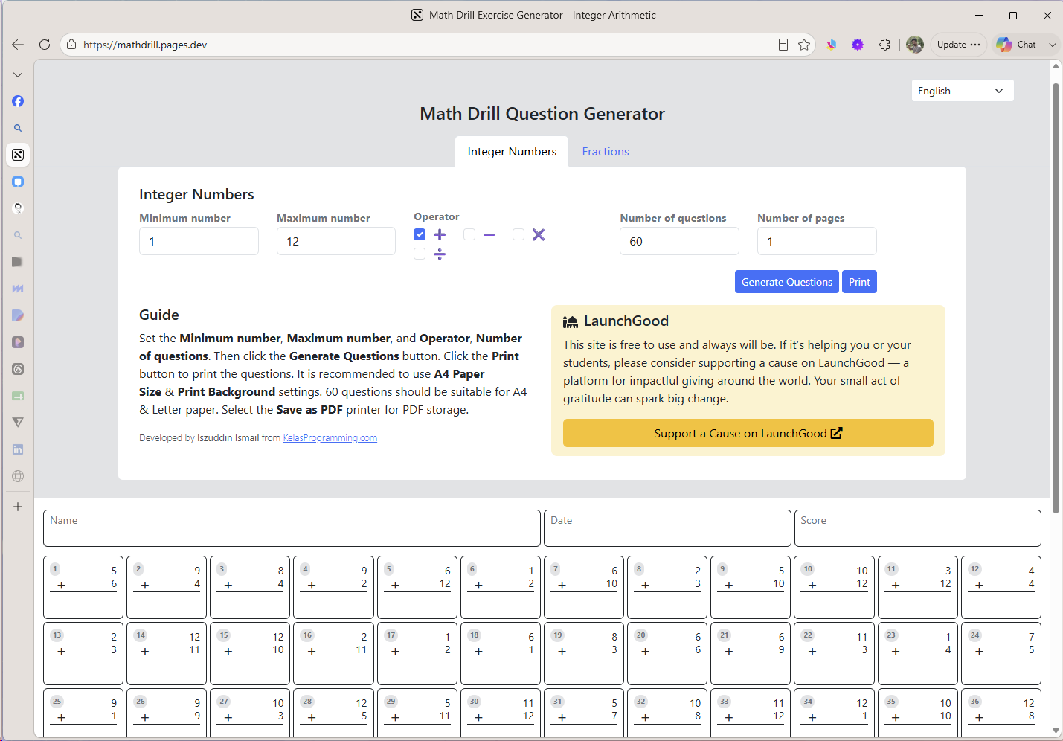Screen dimensions: 1063x741
Task: Open the Copilot Chat icon
Action: point(1004,45)
